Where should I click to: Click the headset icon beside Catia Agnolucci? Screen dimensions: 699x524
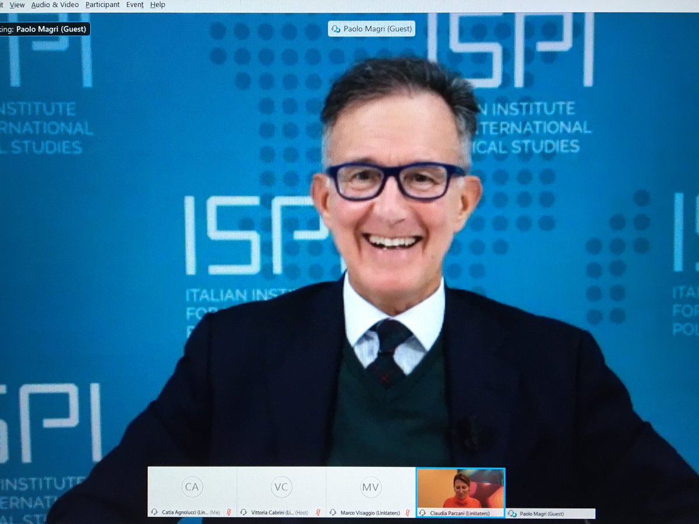154,513
